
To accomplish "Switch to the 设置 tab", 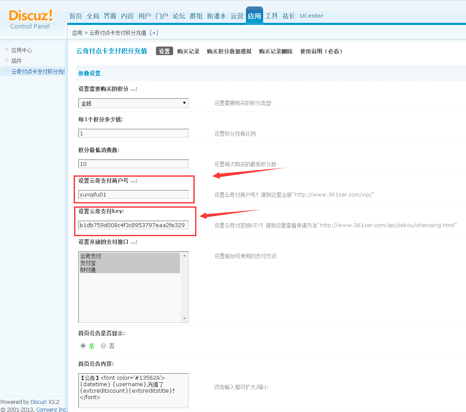I will click(165, 51).
